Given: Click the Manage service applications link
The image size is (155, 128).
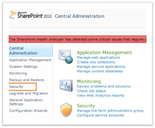Looking at the screenshot, I should coord(101,67).
